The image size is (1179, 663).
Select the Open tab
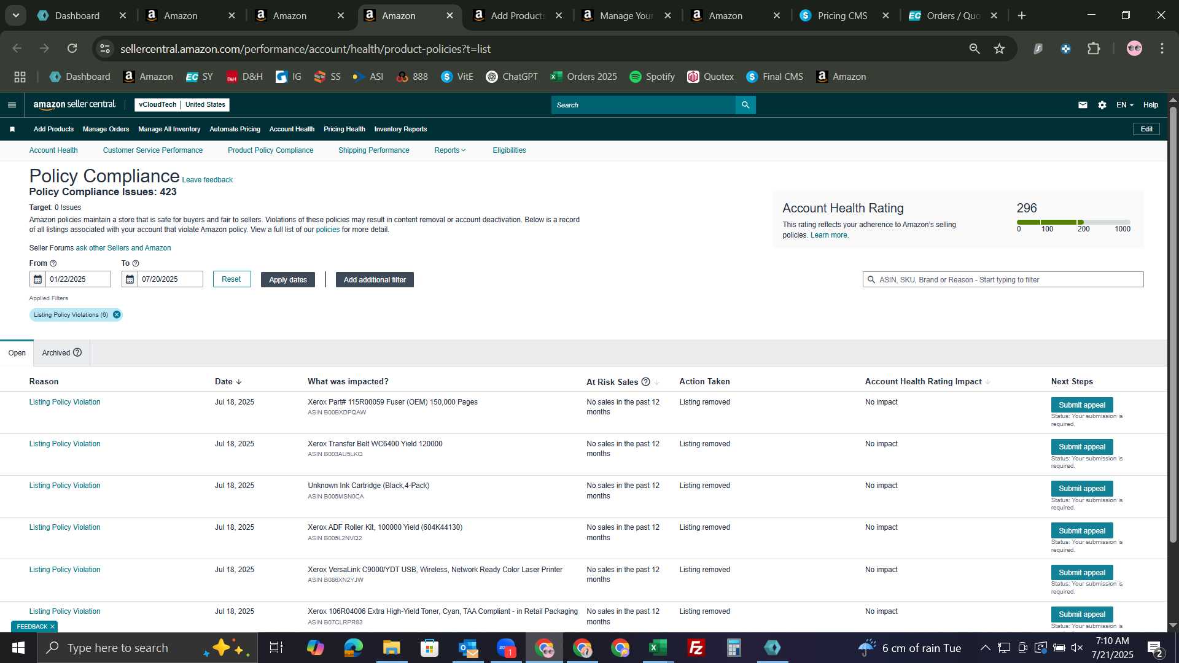coord(17,353)
